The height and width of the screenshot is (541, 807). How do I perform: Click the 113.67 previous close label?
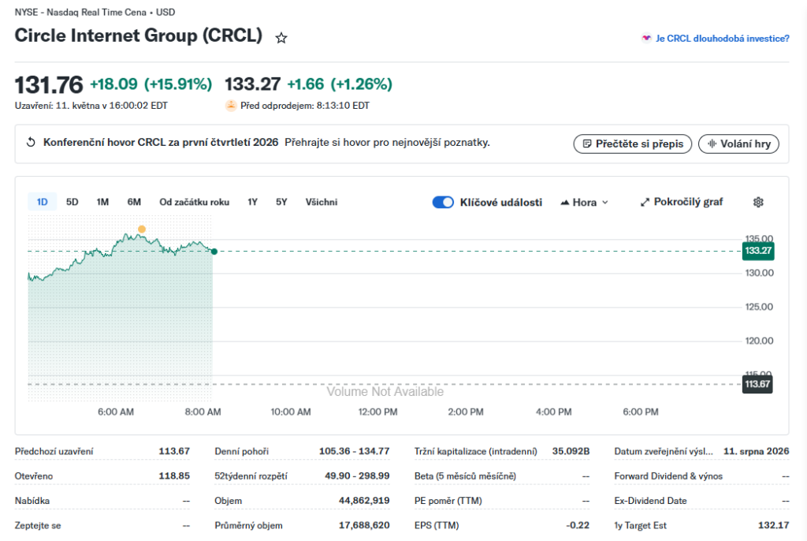[757, 384]
